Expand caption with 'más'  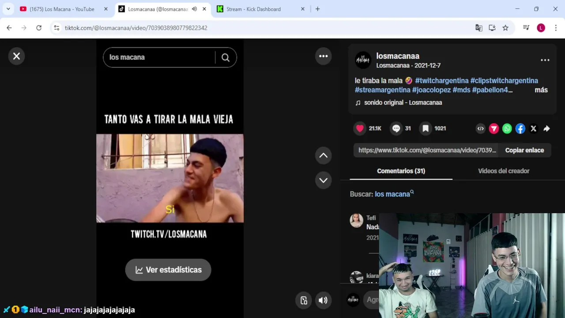point(541,90)
